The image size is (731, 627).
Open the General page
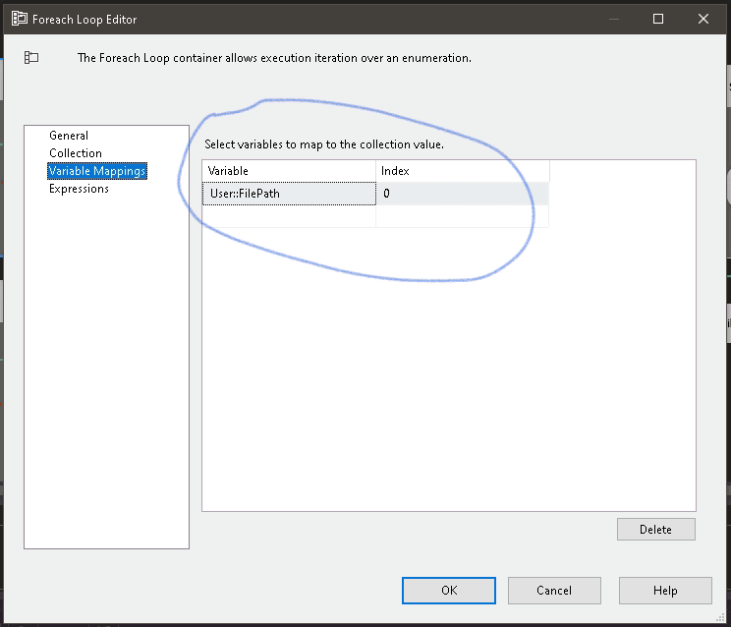coord(69,136)
